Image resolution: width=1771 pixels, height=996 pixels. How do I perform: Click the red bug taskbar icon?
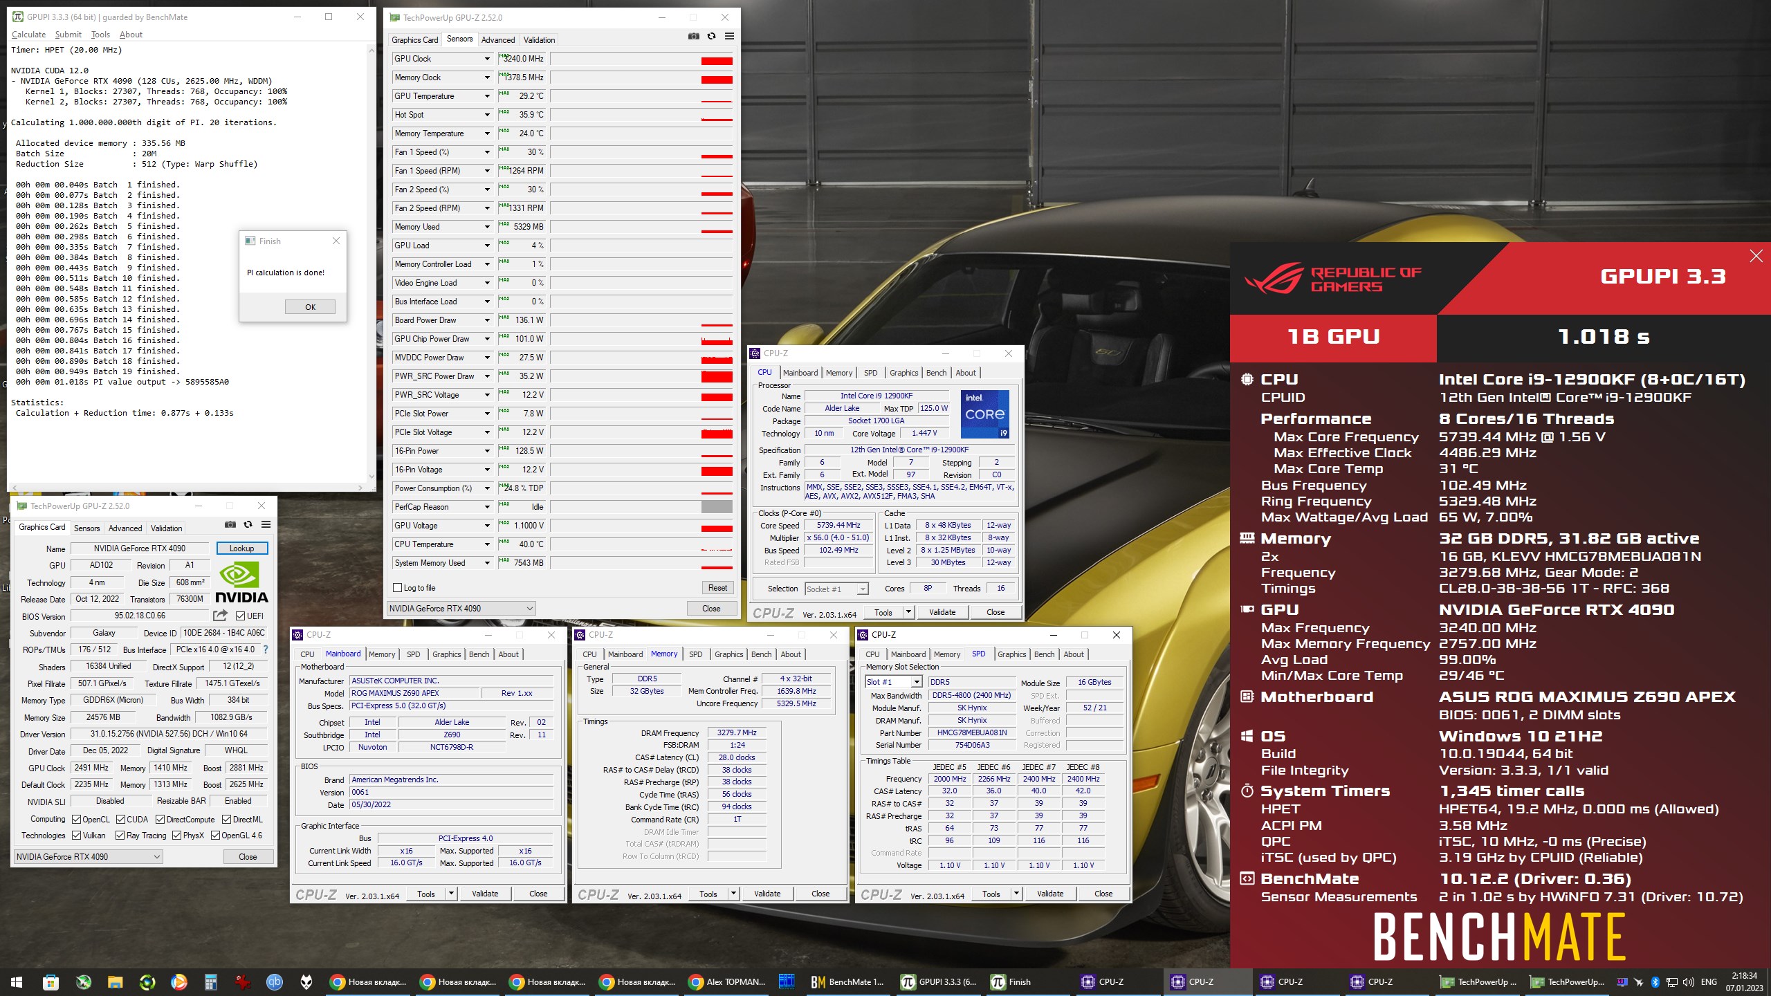click(243, 981)
